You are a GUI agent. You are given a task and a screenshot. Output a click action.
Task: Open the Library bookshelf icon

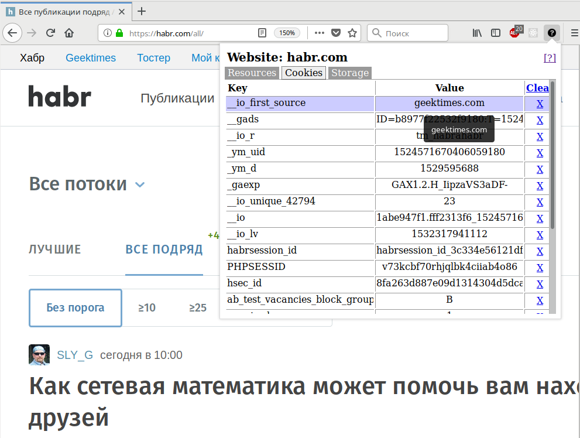click(477, 33)
